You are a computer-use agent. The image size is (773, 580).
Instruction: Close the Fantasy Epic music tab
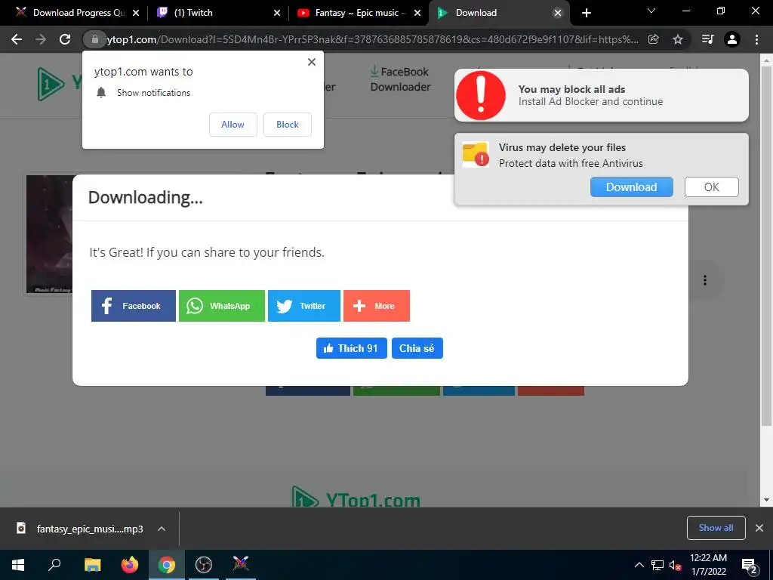point(417,13)
